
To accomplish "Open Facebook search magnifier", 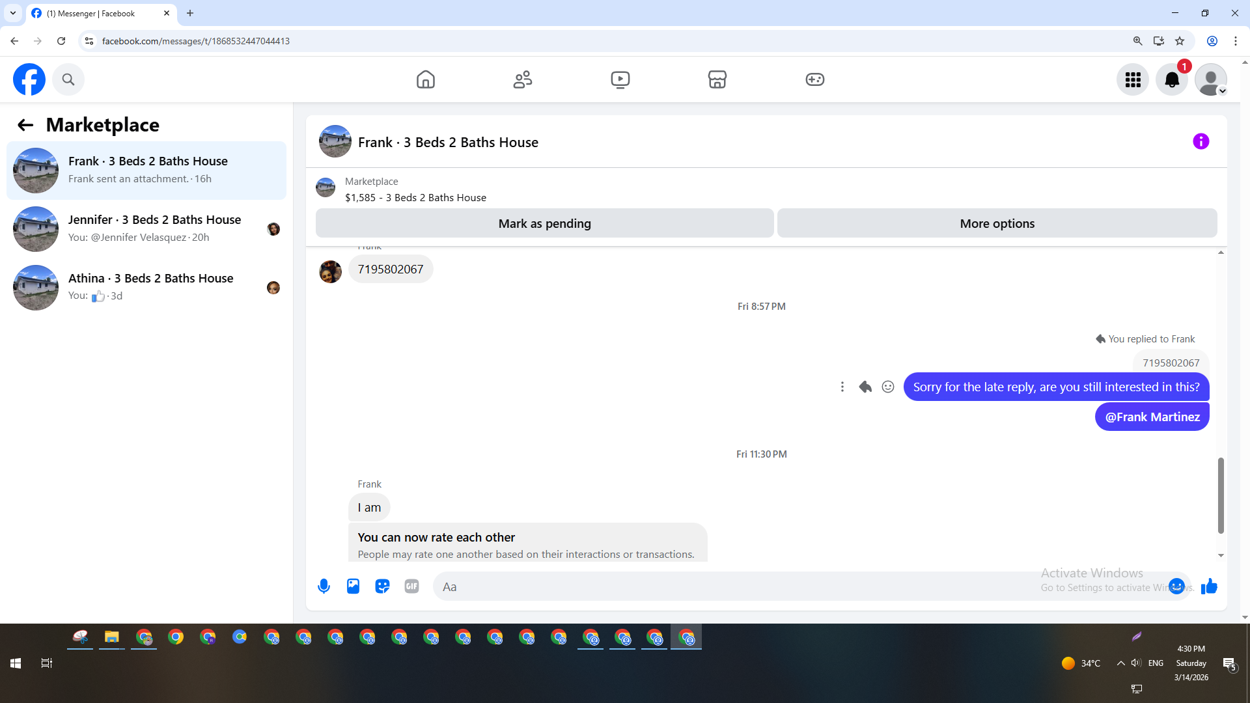I will click(68, 79).
